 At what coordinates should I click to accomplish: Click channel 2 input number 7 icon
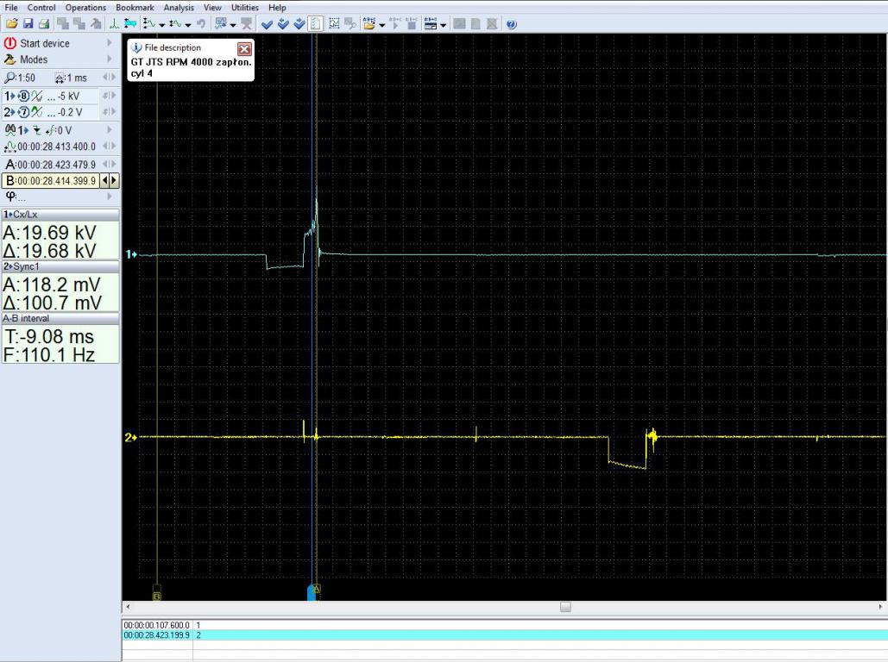24,112
